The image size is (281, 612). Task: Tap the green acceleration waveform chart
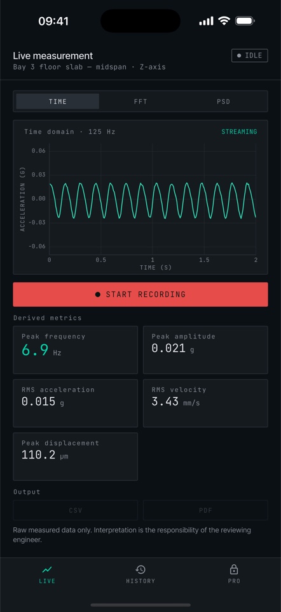[153, 200]
